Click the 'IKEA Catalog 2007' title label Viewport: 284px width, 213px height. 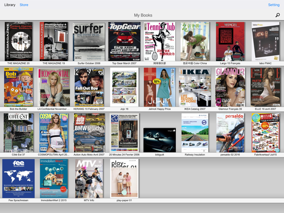[x=195, y=109]
